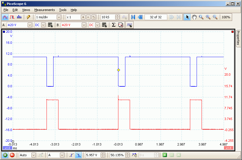Image resolution: width=242 pixels, height=160 pixels.
Task: Open Channel A options button
Action: pyautogui.click(x=50, y=25)
